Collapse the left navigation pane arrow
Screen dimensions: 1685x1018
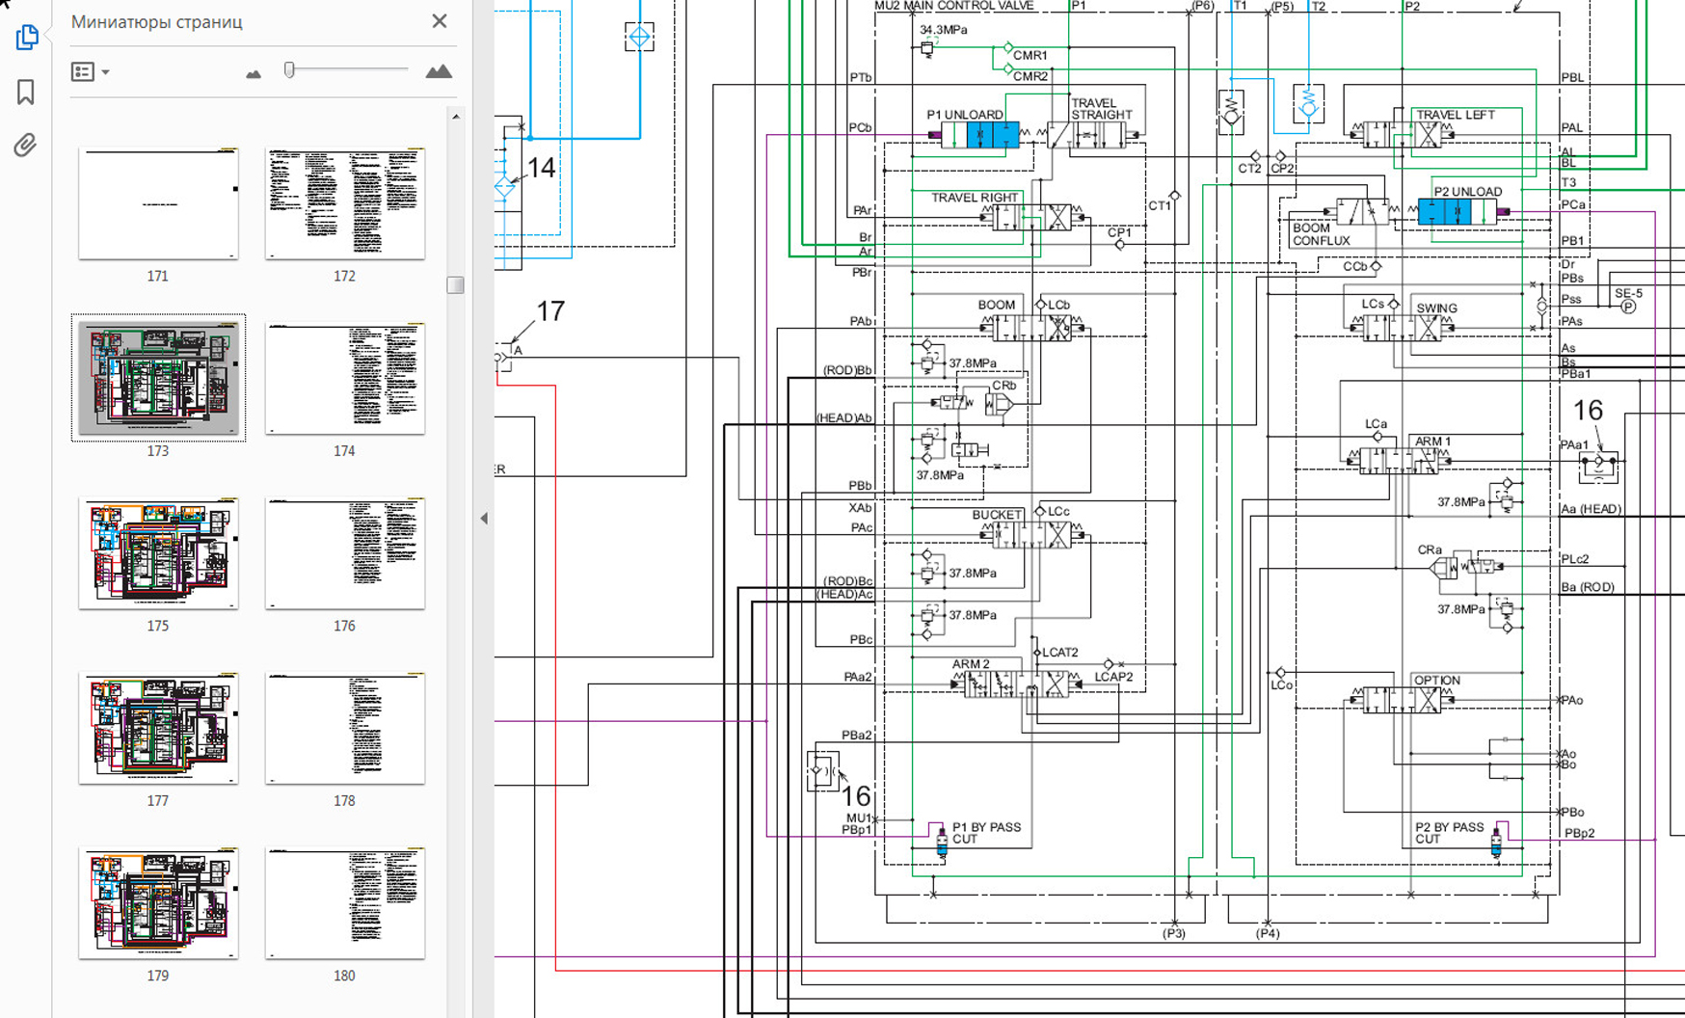(484, 519)
